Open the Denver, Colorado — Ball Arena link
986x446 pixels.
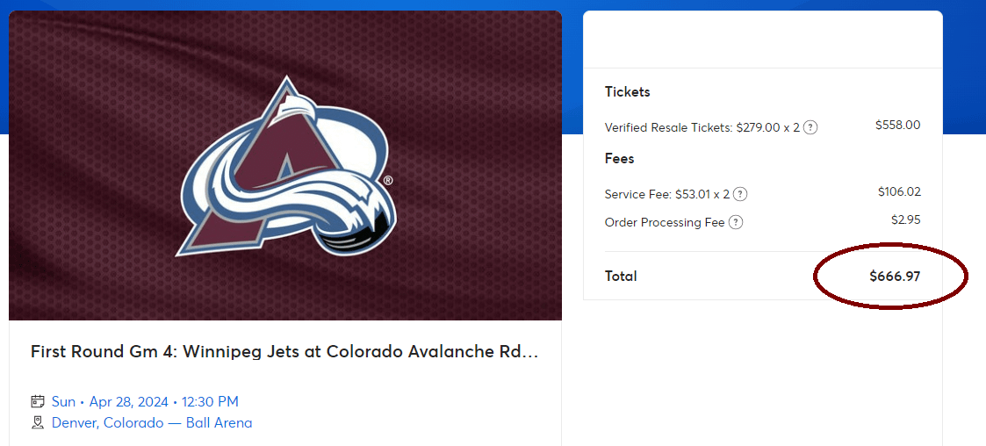[x=152, y=423]
